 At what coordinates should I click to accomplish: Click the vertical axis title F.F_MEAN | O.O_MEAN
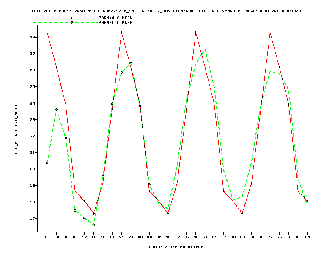pyautogui.click(x=16, y=129)
